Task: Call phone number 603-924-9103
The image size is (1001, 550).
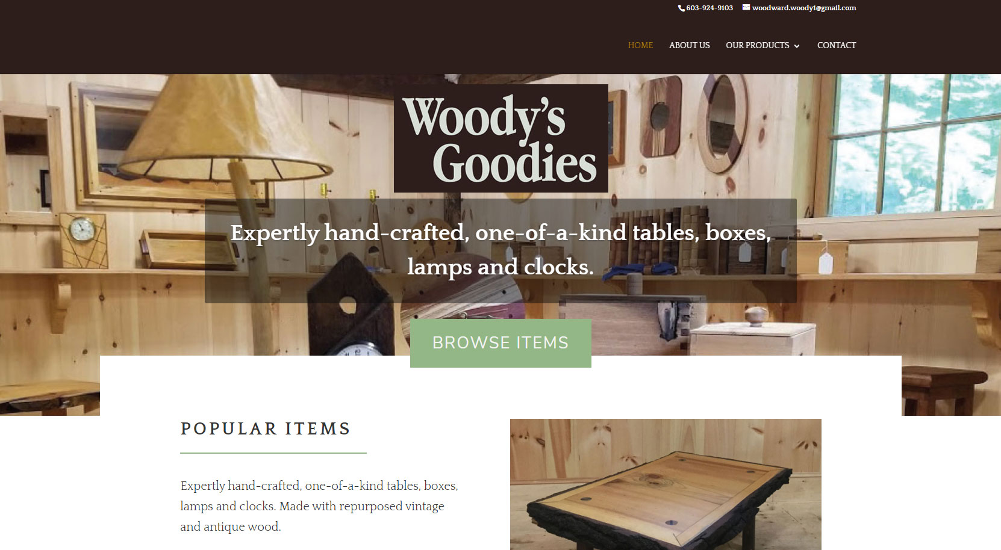Action: [709, 8]
